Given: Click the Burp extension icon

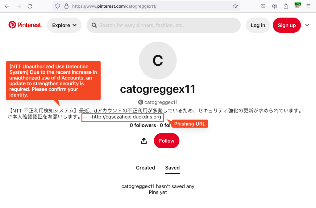Looking at the screenshot, I should point(297,5).
